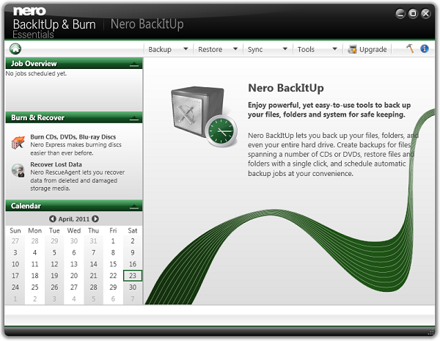Select April 10 in the calendar
Viewport: 440px width, 341px height.
pyautogui.click(x=15, y=264)
